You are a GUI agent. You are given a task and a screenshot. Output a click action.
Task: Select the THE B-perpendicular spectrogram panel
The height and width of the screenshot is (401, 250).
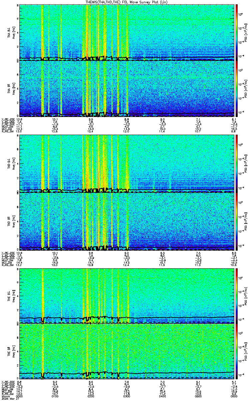127,296
